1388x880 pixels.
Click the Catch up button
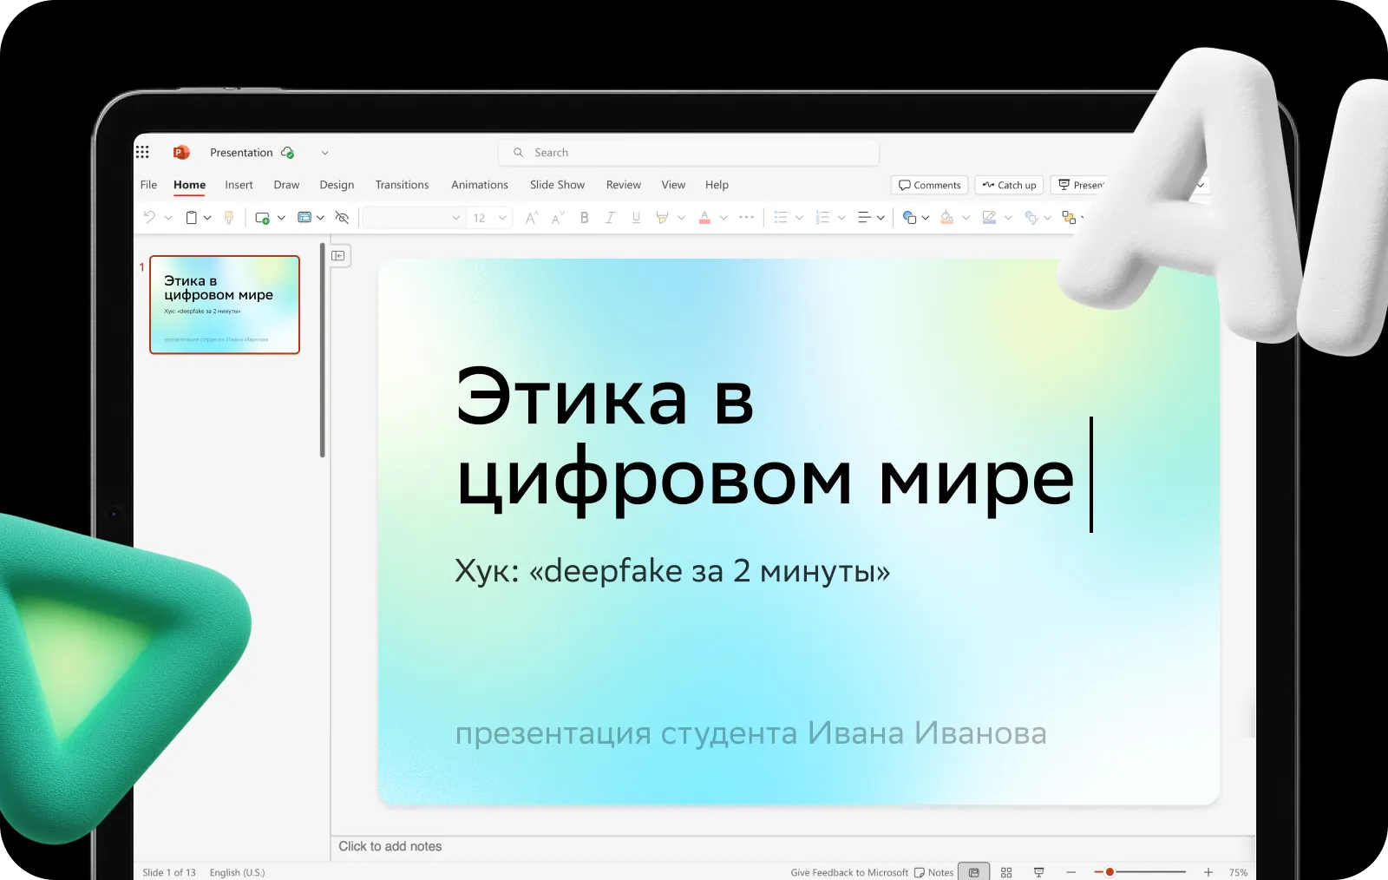point(1009,185)
